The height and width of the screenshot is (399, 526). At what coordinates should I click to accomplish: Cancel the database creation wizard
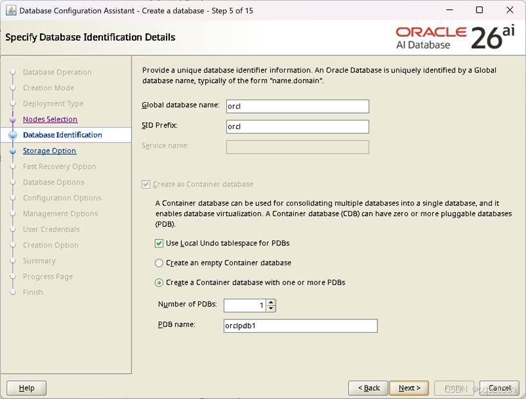500,388
